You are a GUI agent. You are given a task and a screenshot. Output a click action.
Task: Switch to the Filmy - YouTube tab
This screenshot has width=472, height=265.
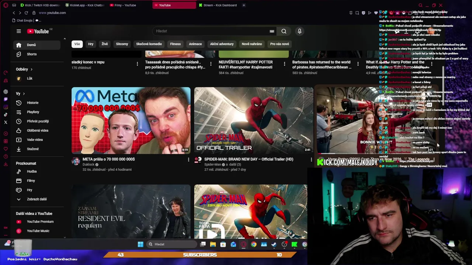tap(125, 5)
